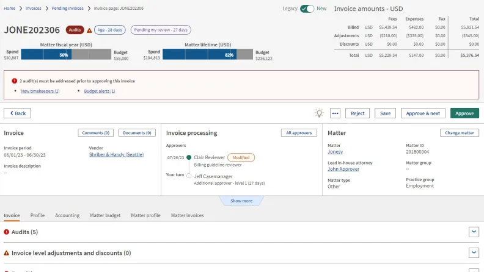This screenshot has height=272, width=484.
Task: Click Show more to expand details
Action: pyautogui.click(x=241, y=201)
